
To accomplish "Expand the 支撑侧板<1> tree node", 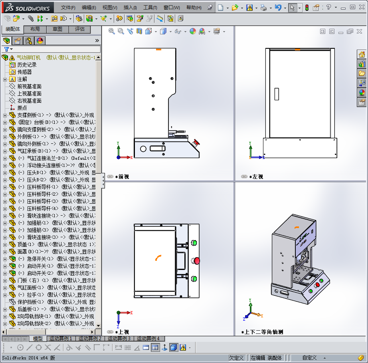I will 5,115.
